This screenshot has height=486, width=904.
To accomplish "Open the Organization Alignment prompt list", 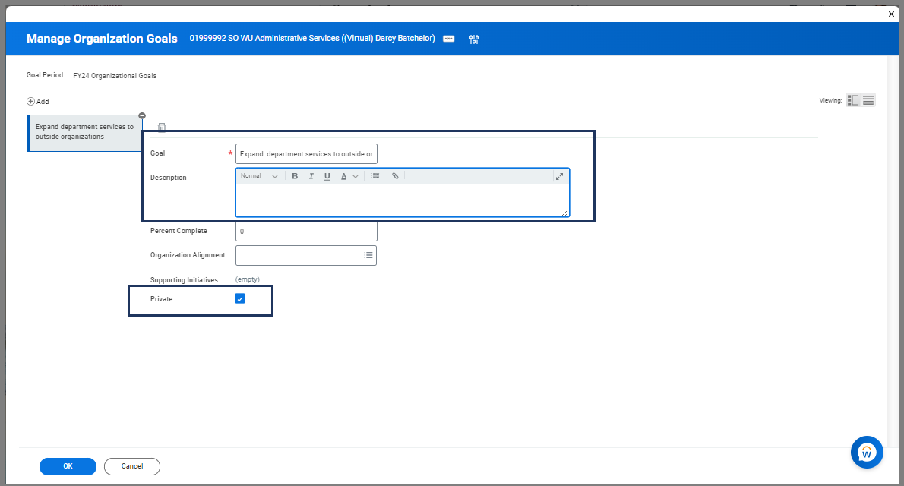I will click(368, 256).
